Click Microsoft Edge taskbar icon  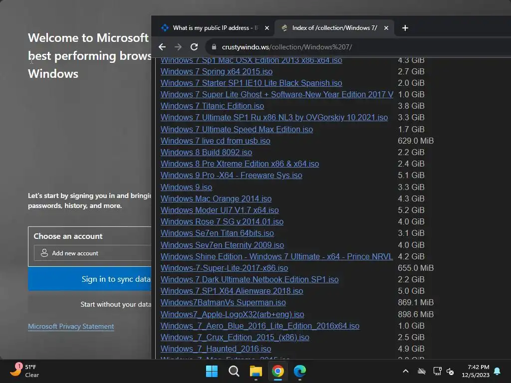click(300, 371)
